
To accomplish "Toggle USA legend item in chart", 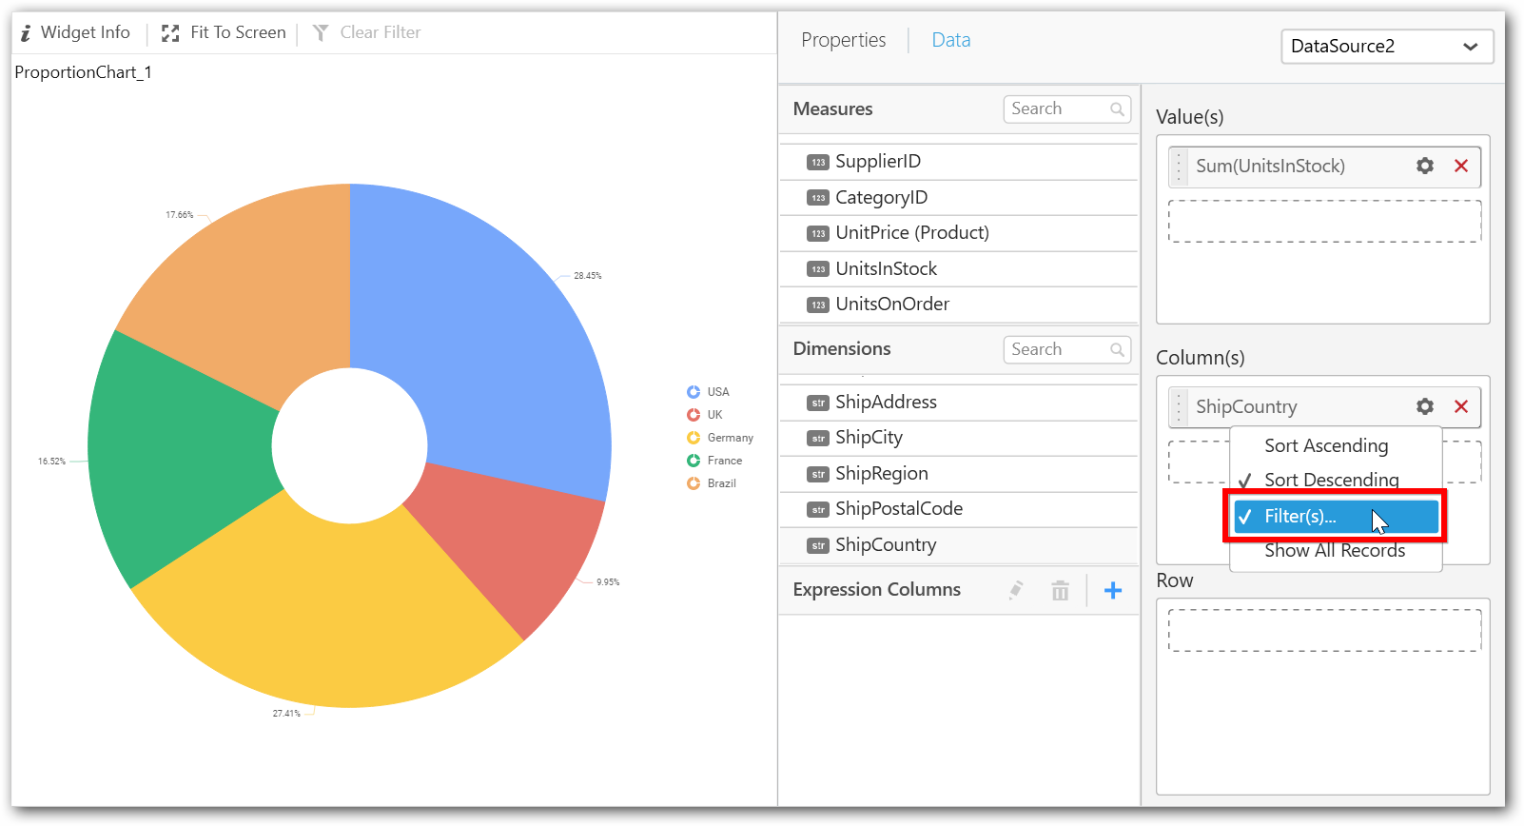I will pyautogui.click(x=709, y=392).
